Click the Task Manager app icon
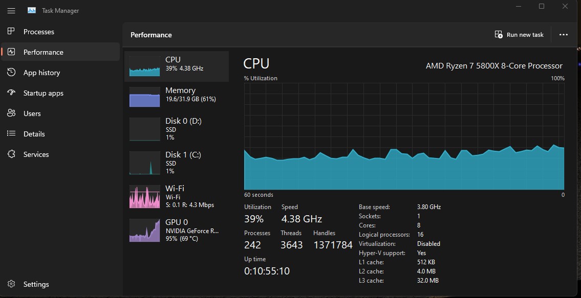The height and width of the screenshot is (298, 581). (32, 10)
